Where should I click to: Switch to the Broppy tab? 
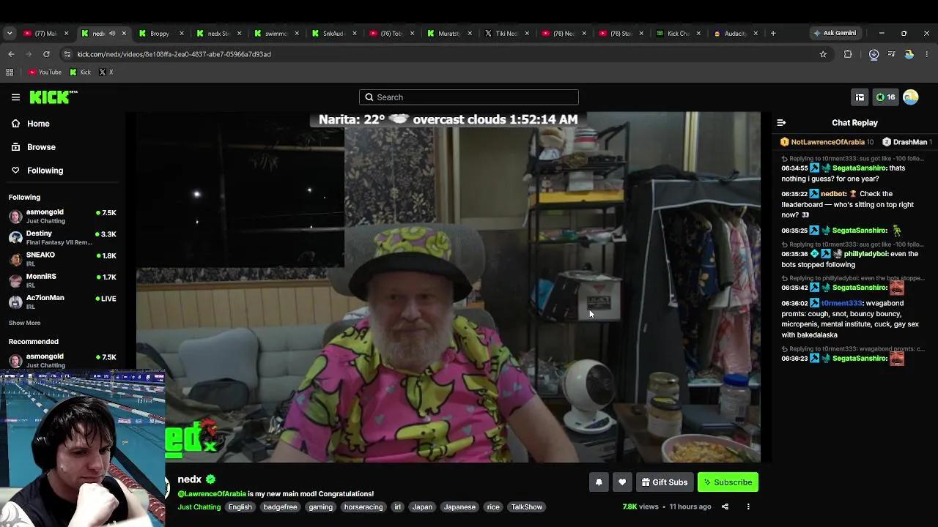[x=159, y=33]
